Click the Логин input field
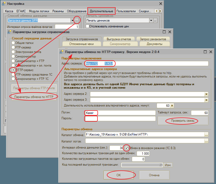Image resolution: width=216 pixels, height=184 pixels. point(120,113)
